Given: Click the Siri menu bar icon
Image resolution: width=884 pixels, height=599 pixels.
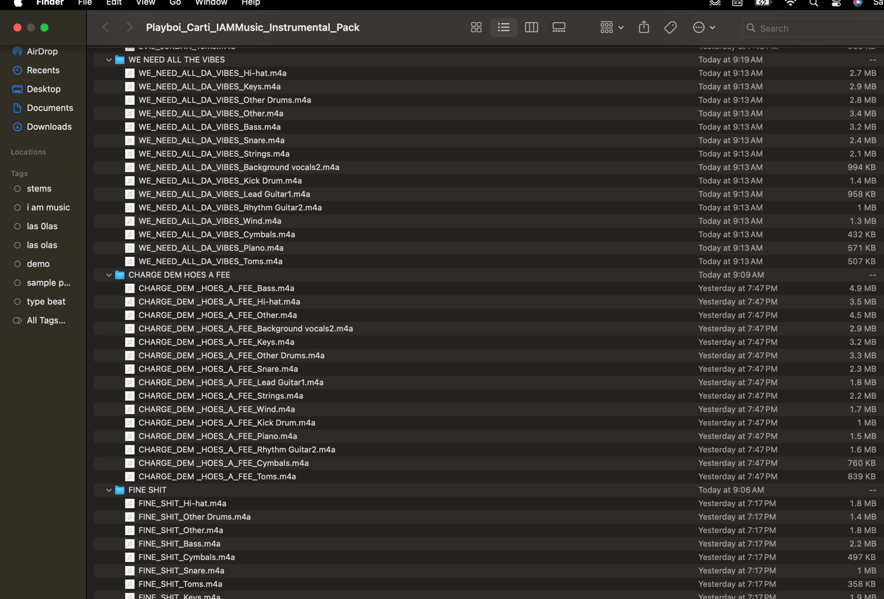Looking at the screenshot, I should [857, 3].
